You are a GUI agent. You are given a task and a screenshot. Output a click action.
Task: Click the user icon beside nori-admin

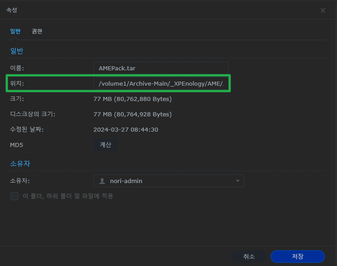102,181
